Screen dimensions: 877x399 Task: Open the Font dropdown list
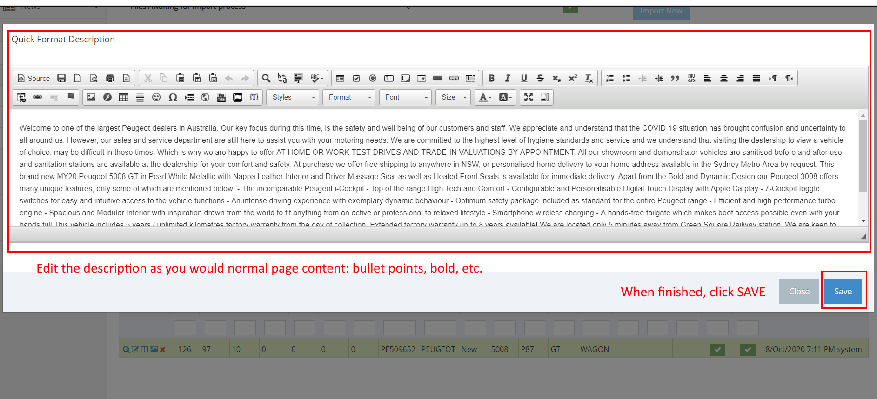coord(406,97)
